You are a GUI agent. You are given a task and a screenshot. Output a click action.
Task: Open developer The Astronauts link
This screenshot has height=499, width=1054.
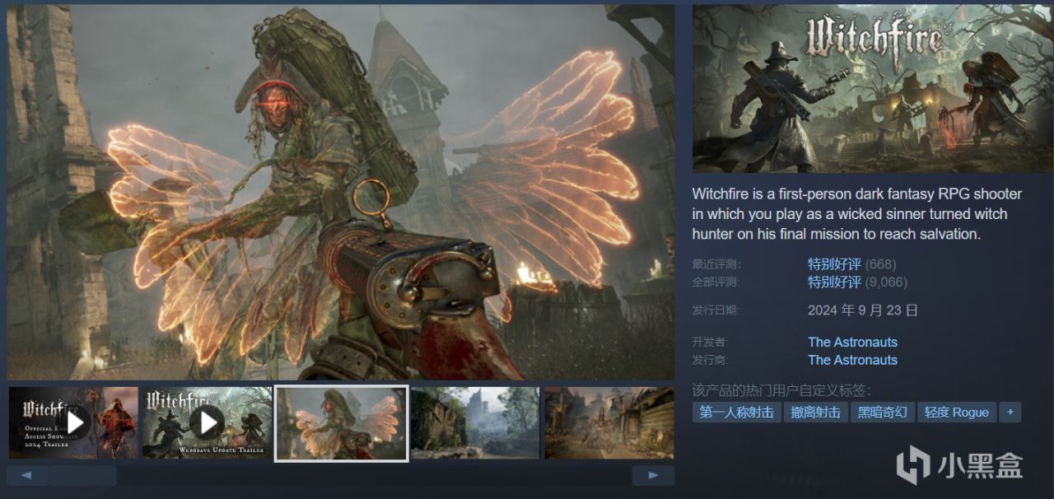852,342
